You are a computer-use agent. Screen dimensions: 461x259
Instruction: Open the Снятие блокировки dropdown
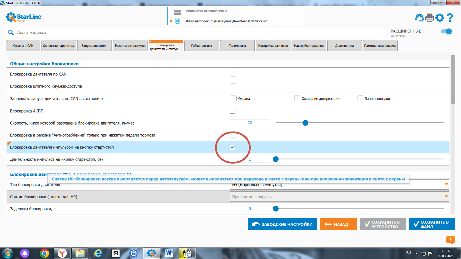pos(446,197)
